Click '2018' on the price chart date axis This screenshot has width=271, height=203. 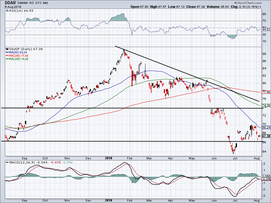[x=108, y=158]
